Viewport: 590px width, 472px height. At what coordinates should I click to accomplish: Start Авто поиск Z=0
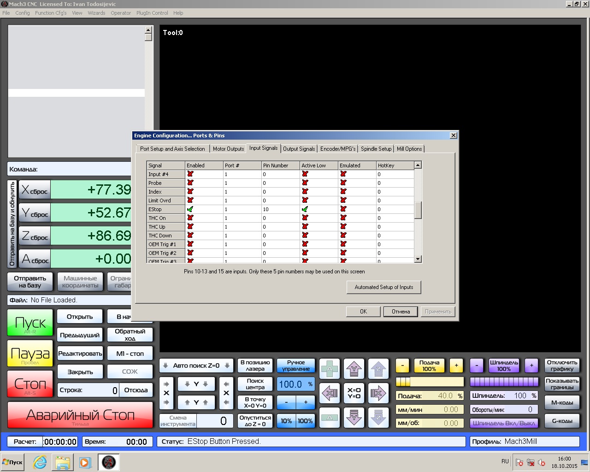click(196, 366)
